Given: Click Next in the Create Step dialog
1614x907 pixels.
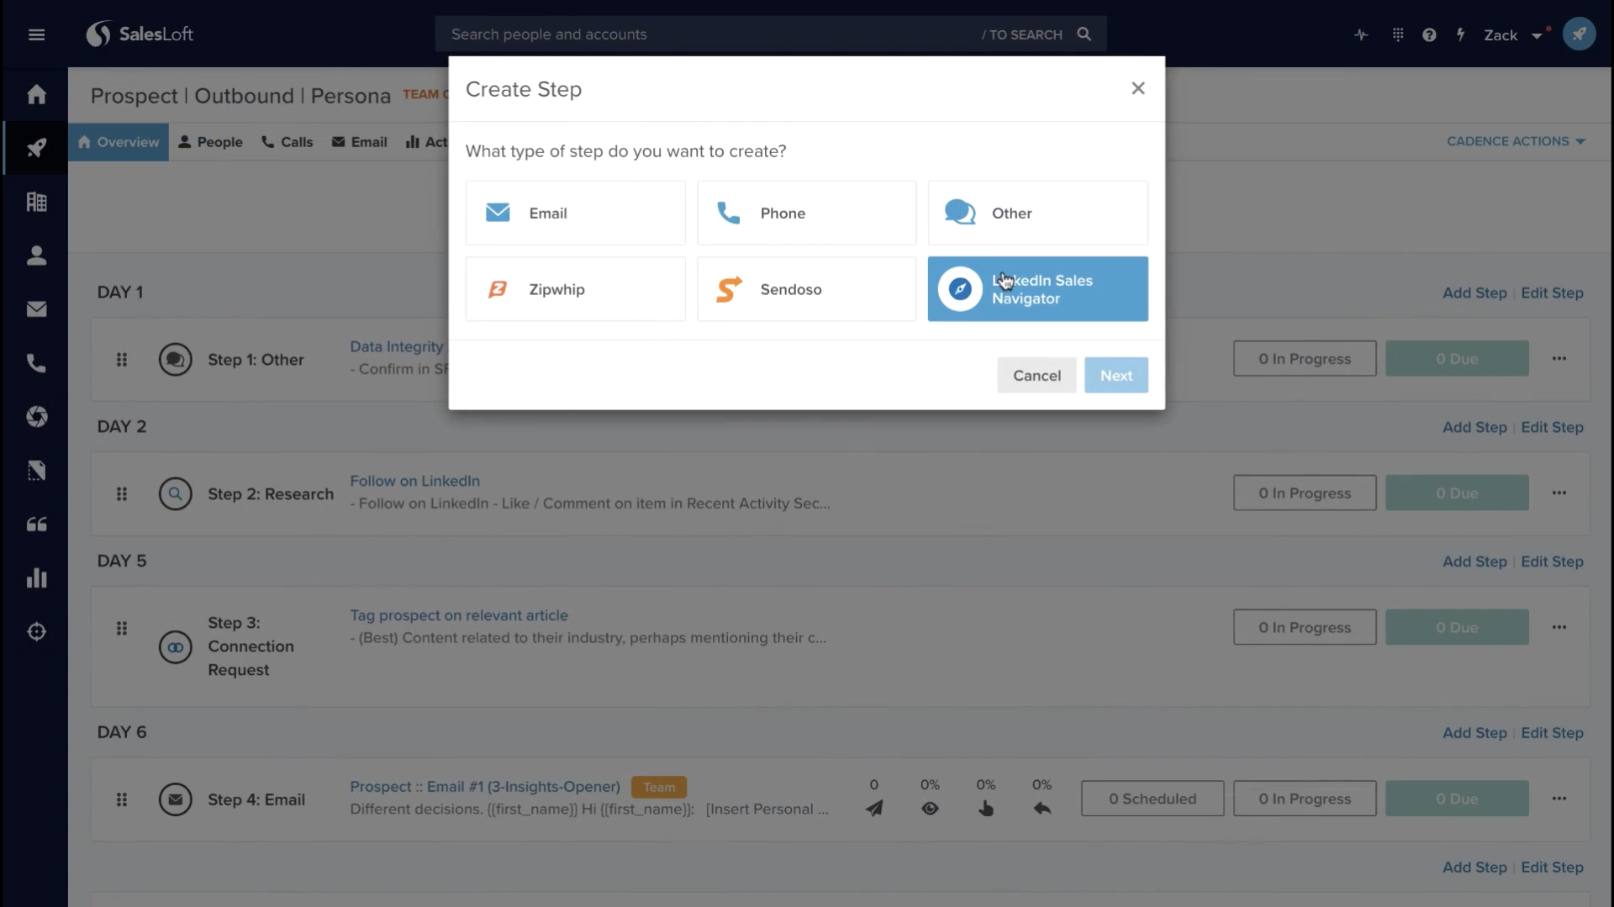Looking at the screenshot, I should [x=1116, y=375].
